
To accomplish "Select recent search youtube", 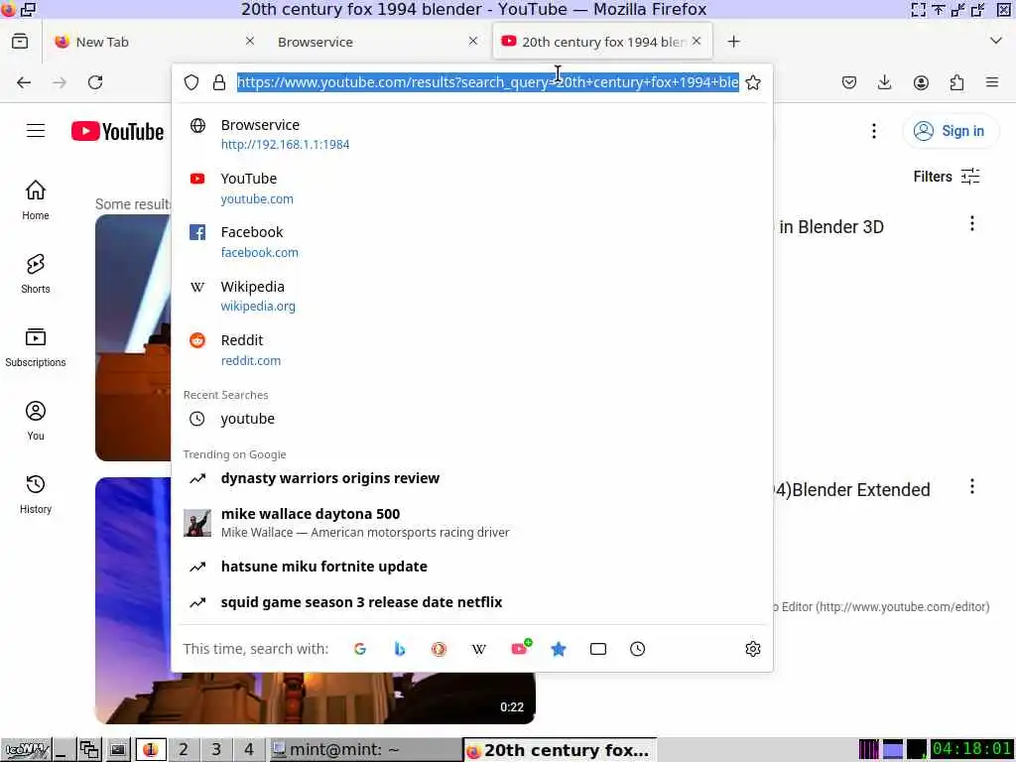I will (x=471, y=419).
